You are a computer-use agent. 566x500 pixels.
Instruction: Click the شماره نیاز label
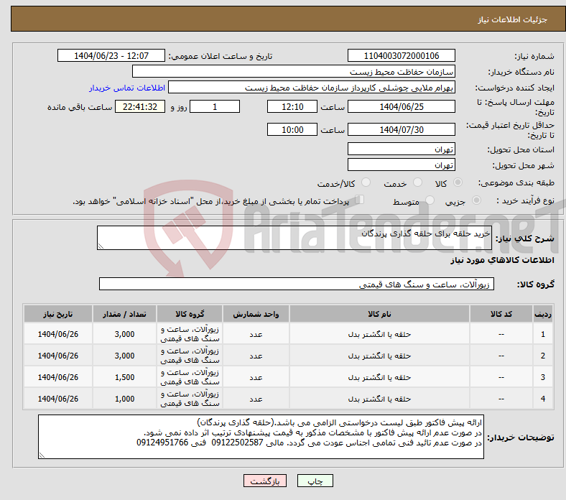534,56
